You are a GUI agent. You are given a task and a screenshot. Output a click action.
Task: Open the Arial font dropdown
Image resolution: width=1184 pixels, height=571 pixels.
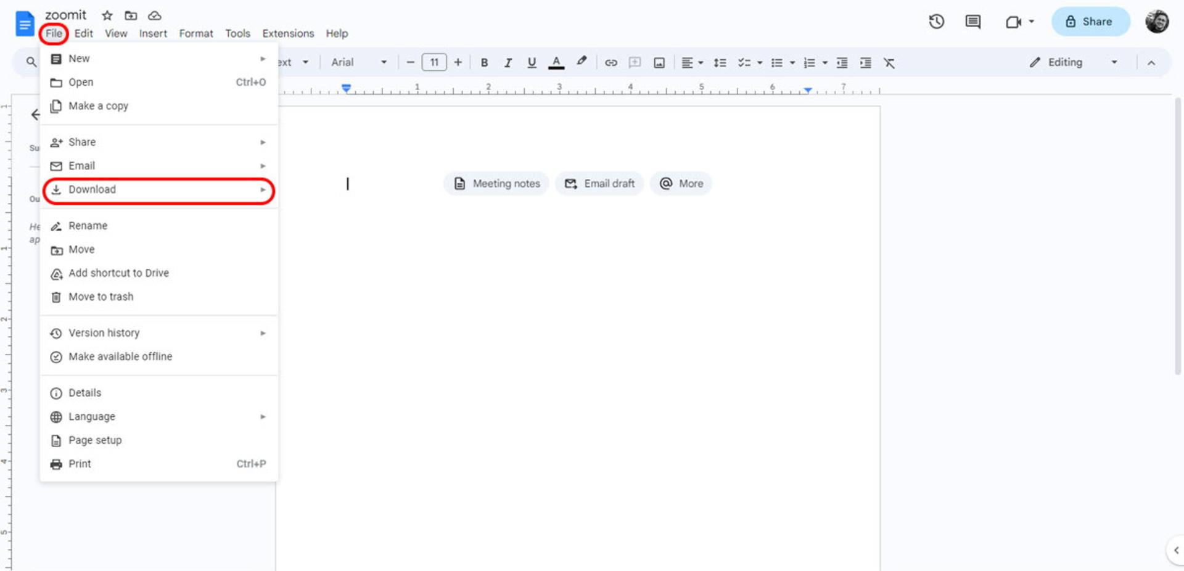[x=358, y=62]
